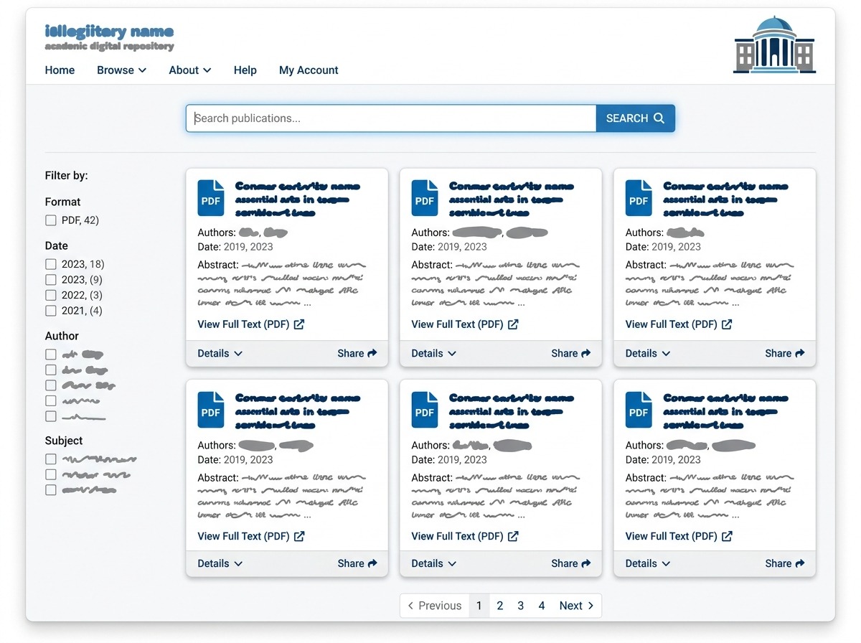Click the site name header logo text
This screenshot has height=643, width=861.
pyautogui.click(x=109, y=32)
